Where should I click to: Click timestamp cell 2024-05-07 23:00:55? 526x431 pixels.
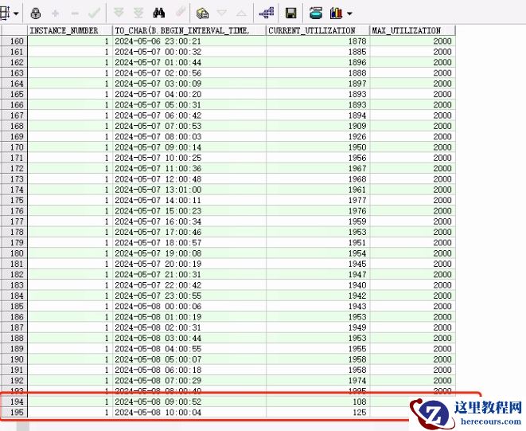click(x=189, y=296)
